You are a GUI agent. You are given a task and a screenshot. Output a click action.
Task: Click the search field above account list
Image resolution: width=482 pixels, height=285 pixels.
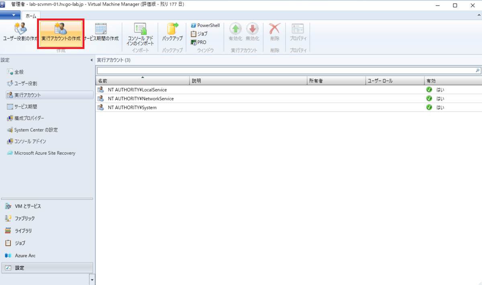point(286,70)
